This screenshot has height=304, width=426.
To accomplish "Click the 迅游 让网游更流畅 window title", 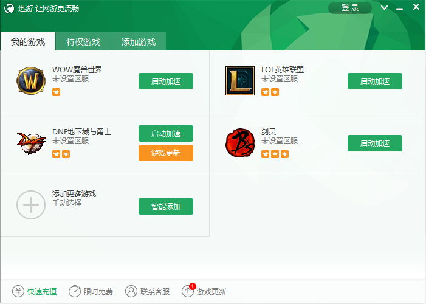I will point(49,9).
